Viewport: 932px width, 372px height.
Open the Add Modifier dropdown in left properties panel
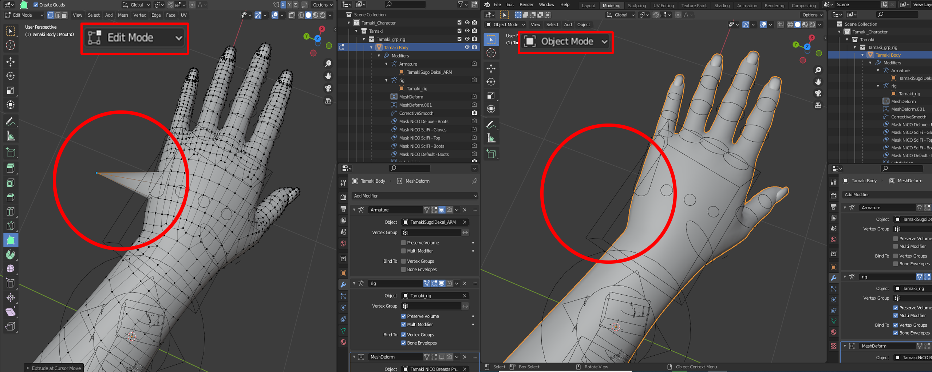pyautogui.click(x=415, y=196)
